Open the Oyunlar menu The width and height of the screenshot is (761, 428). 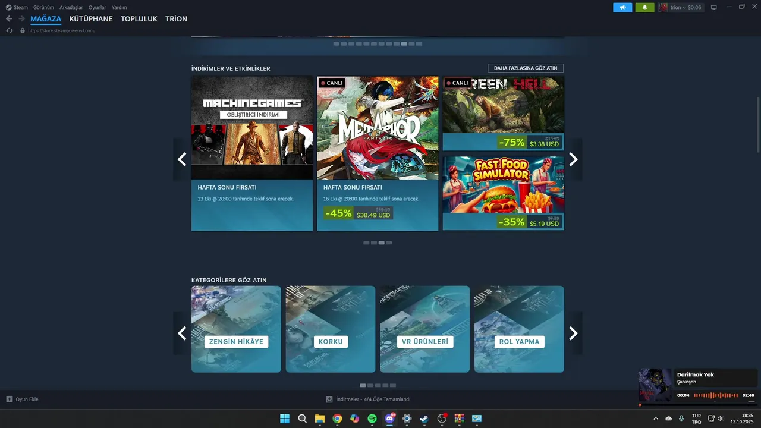click(x=98, y=7)
